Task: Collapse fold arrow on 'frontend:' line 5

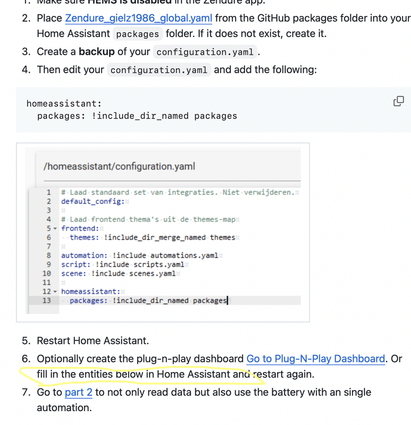Action: [x=55, y=228]
